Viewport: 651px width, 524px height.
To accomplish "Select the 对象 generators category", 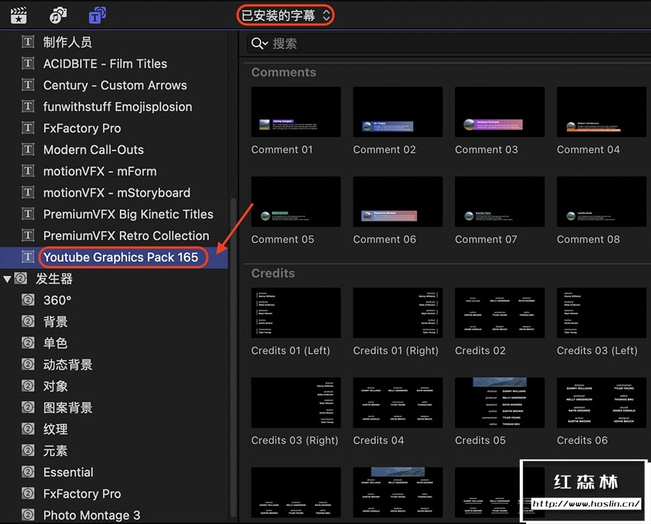I will coord(55,386).
